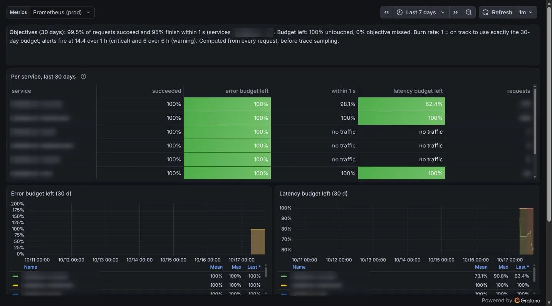Select the 73.1% mean value in Latency legend
The image size is (552, 306).
point(481,276)
